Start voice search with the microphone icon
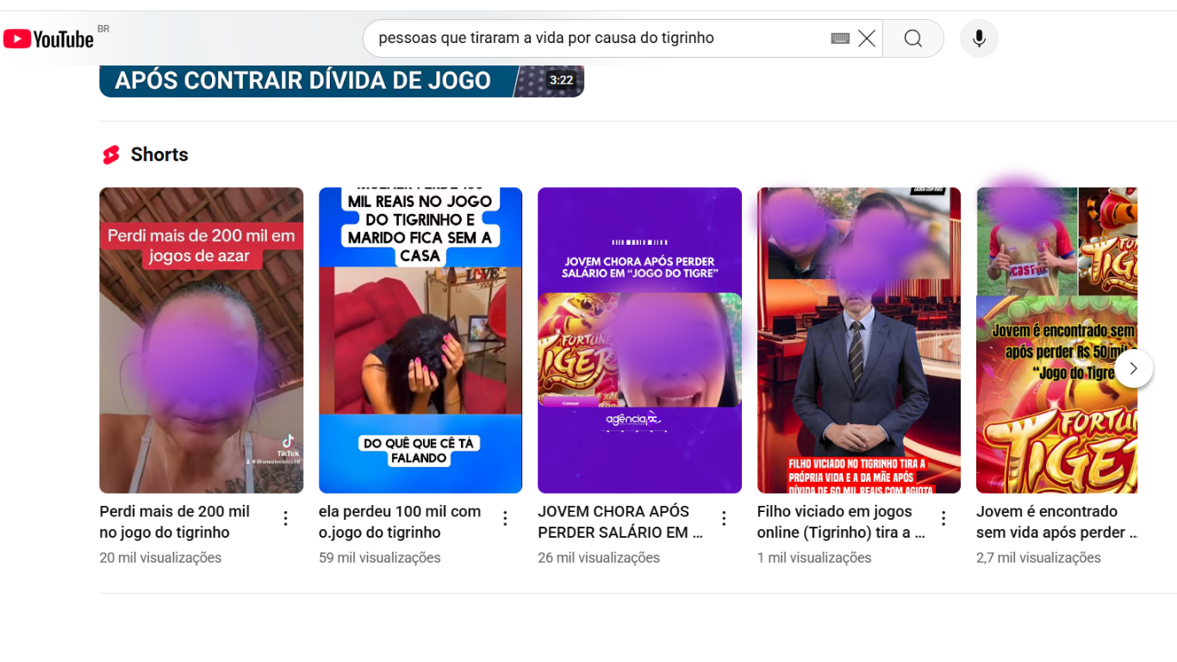 click(979, 39)
